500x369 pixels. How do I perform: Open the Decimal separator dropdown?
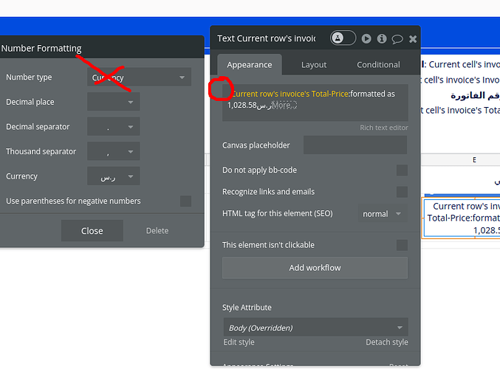[x=114, y=127]
